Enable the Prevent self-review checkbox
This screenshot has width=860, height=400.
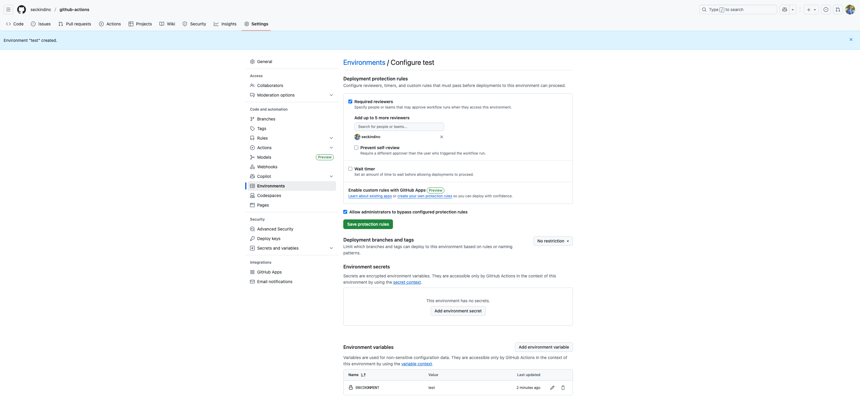pyautogui.click(x=356, y=148)
